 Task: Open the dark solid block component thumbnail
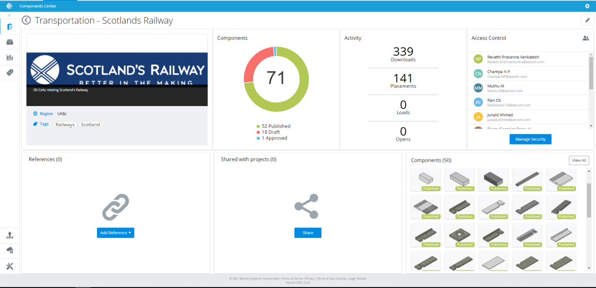493,180
